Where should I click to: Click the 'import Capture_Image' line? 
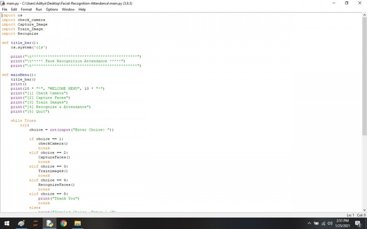point(25,24)
